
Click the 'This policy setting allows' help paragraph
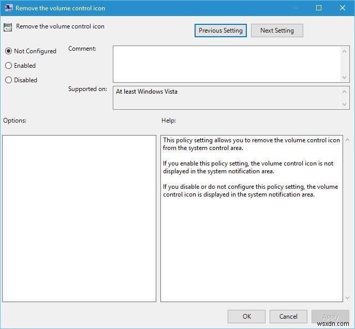tap(252, 144)
